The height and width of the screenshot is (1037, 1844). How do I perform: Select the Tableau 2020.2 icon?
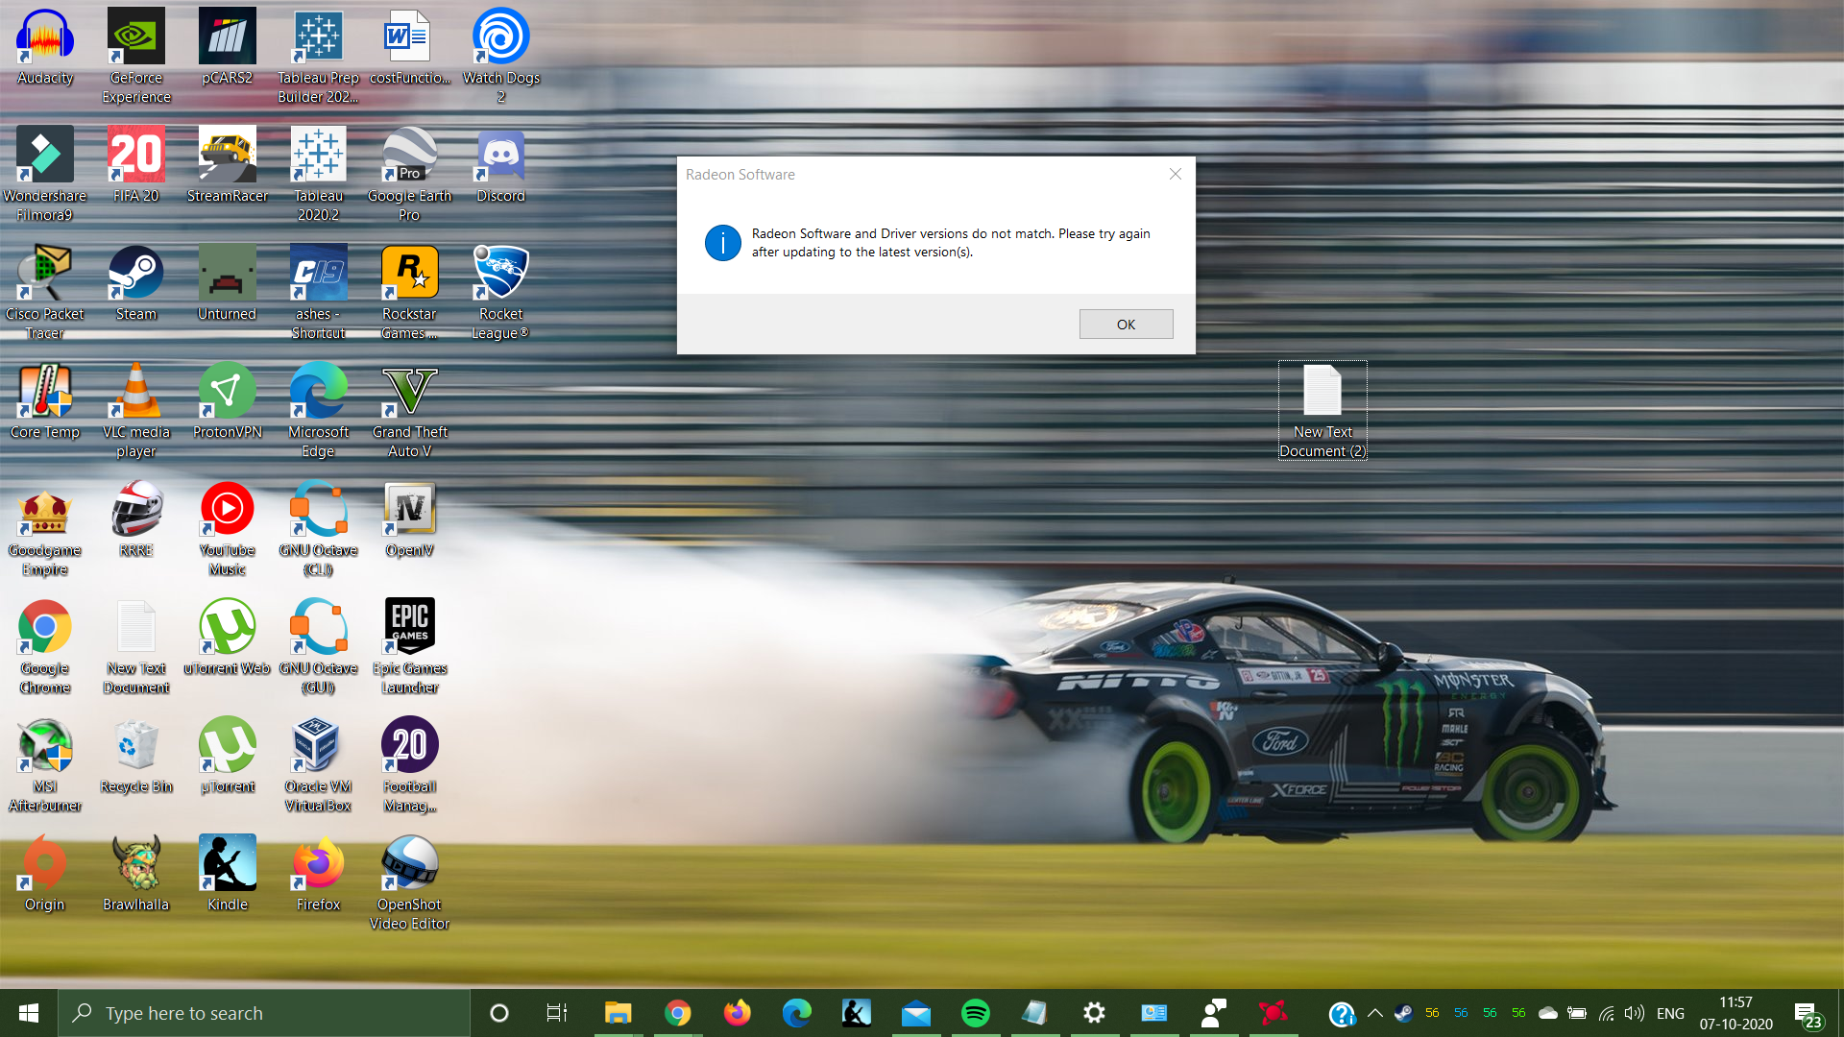[318, 174]
